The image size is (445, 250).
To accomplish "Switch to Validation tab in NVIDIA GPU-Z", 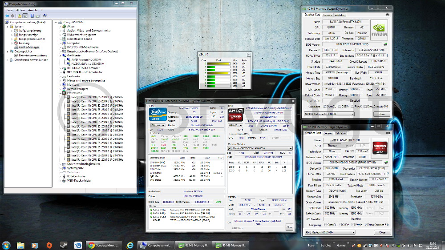I will click(x=340, y=15).
